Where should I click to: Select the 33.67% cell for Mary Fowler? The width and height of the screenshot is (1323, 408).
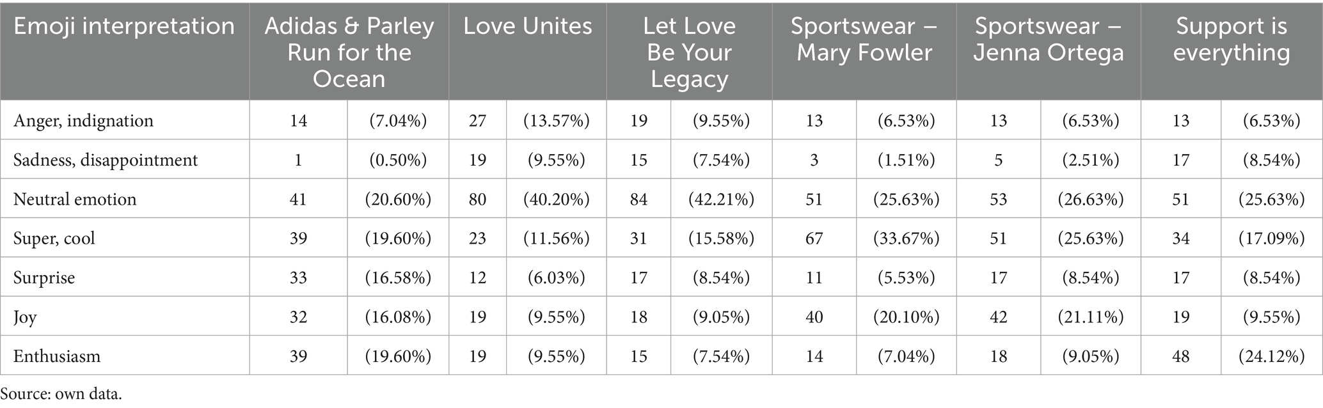coord(906,239)
